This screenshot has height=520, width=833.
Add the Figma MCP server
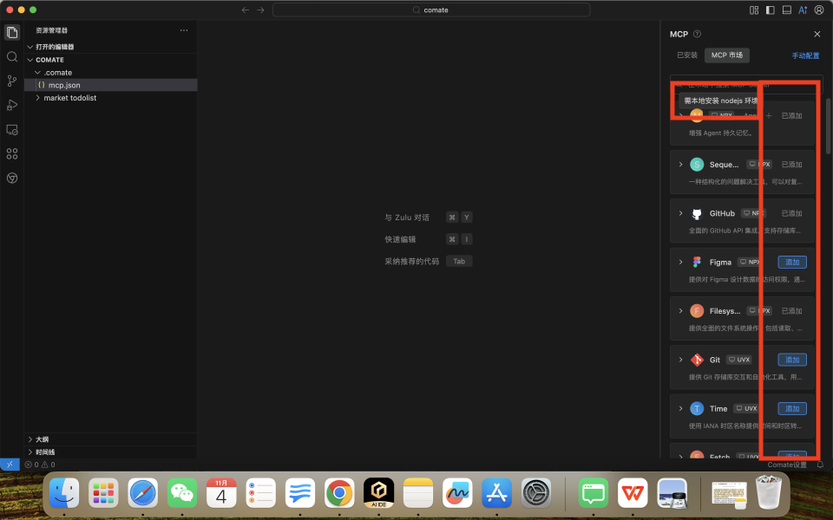coord(791,262)
